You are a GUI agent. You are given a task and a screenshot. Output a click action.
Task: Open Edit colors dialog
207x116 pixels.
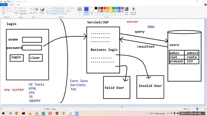coord(126,11)
